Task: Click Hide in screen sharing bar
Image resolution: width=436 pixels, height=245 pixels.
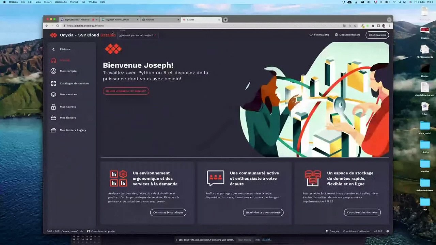Action: [x=258, y=240]
